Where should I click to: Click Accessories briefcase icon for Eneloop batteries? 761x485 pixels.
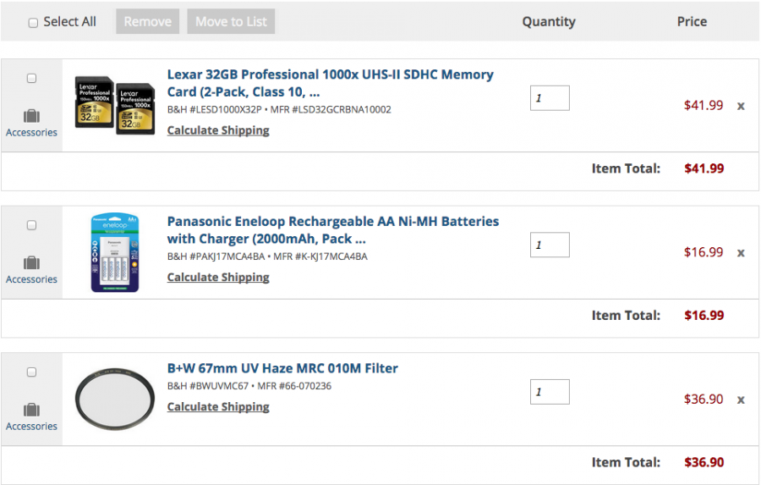tap(31, 263)
